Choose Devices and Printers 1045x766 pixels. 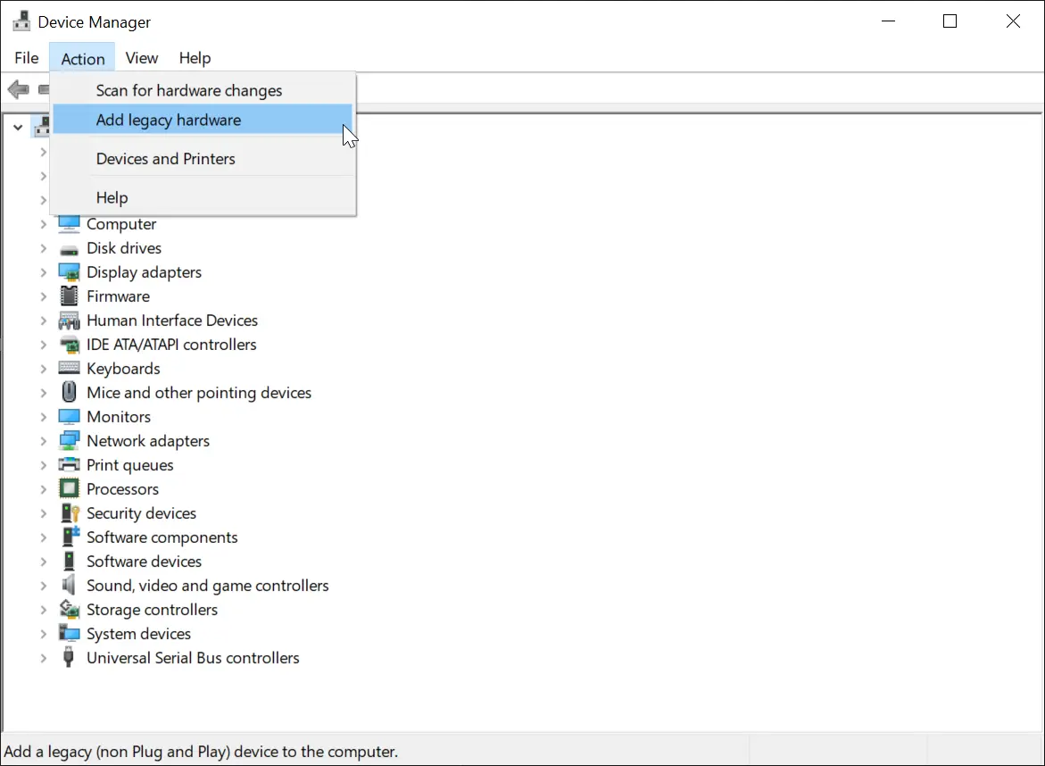coord(203,159)
